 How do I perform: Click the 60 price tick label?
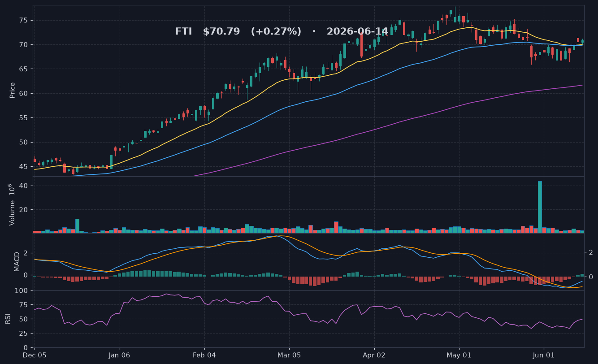[24, 93]
